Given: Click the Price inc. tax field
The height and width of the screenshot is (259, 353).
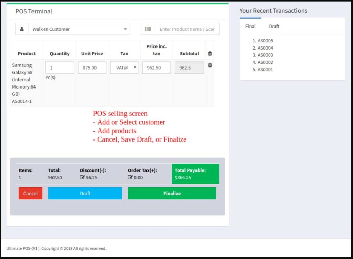Looking at the screenshot, I should pyautogui.click(x=156, y=68).
